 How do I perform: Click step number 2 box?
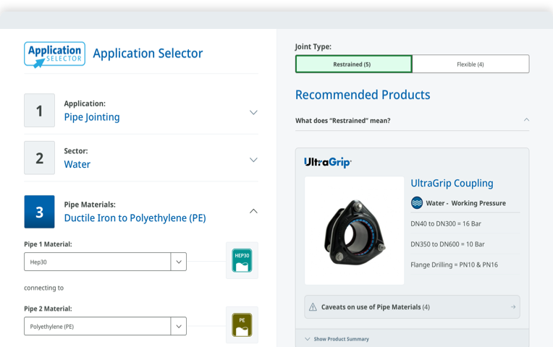click(40, 158)
